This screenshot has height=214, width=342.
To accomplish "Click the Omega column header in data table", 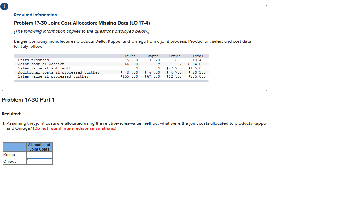I will (175, 56).
